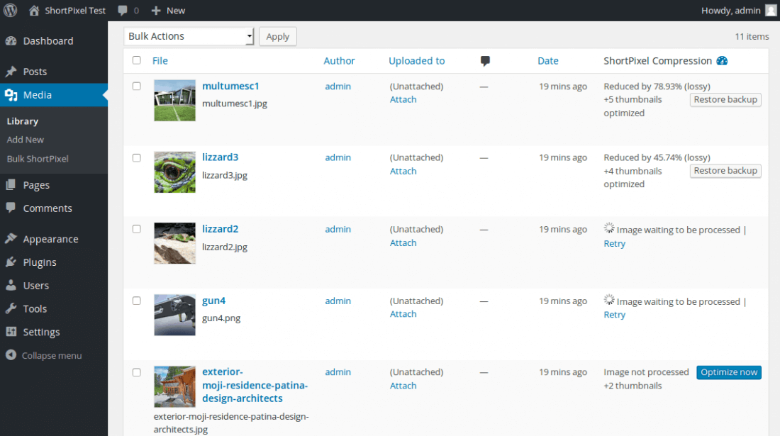780x436 pixels.
Task: Open the Posts menu item
Action: coord(54,72)
